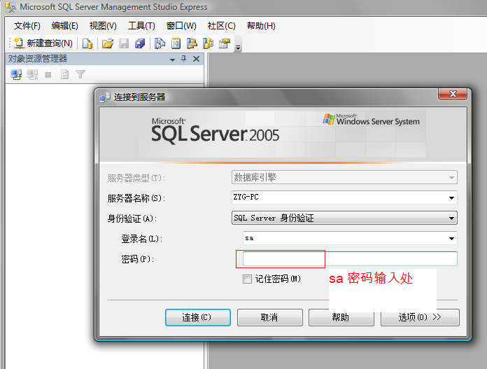Open the disabled server type 数据库引擎 dropdown

(x=344, y=178)
